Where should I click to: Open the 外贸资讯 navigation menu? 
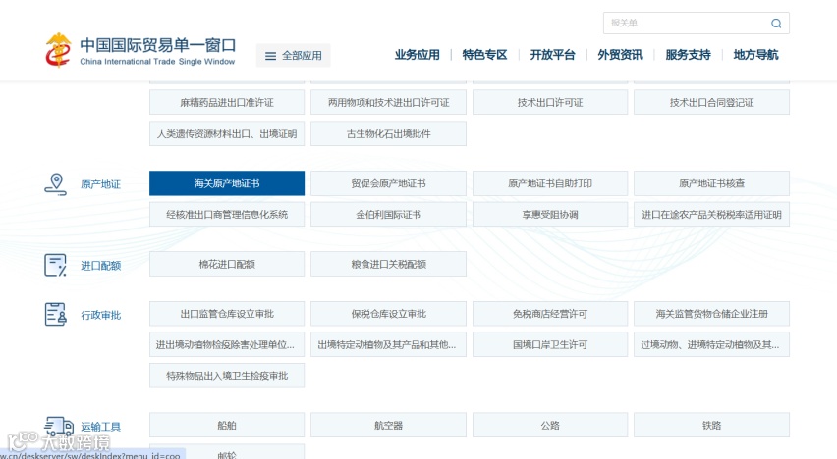[x=620, y=54]
